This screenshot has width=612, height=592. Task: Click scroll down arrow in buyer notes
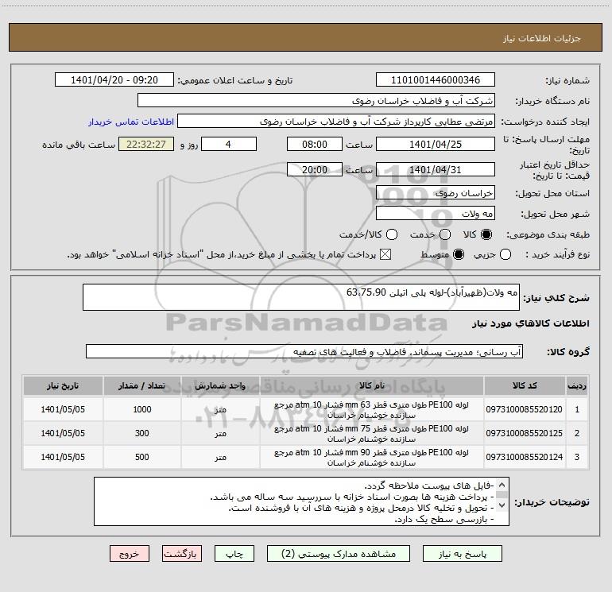click(502, 505)
